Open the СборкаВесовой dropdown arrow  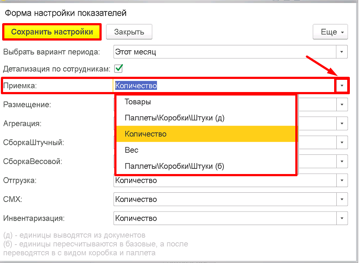point(342,161)
